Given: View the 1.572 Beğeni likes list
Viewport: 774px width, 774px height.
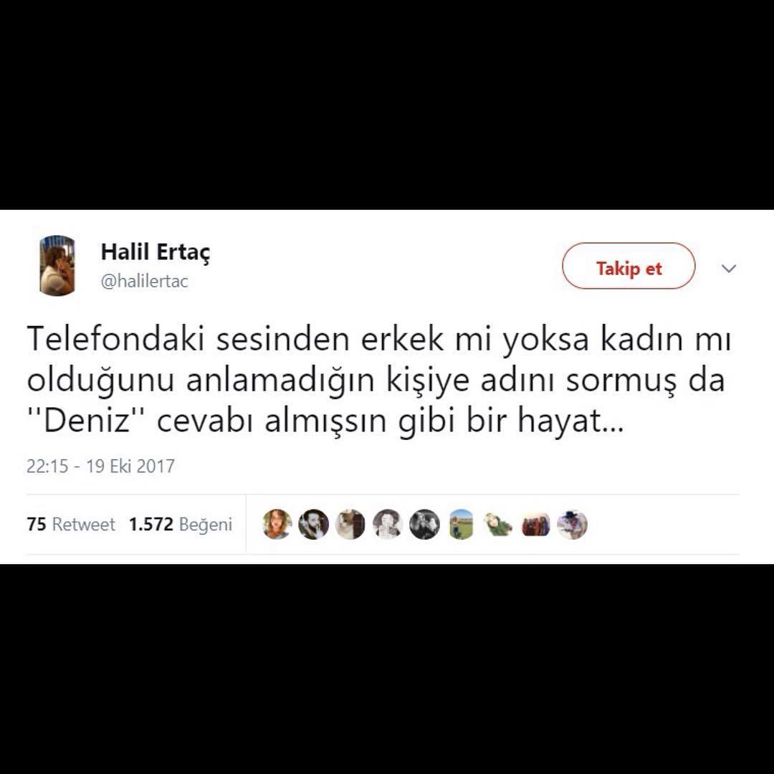Looking at the screenshot, I should (180, 524).
